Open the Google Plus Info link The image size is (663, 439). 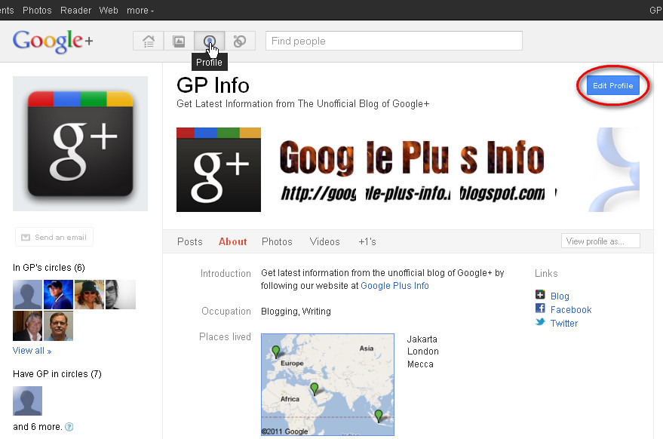click(x=394, y=285)
